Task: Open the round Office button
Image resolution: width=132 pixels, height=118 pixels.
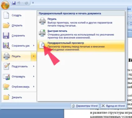Action: point(5,5)
